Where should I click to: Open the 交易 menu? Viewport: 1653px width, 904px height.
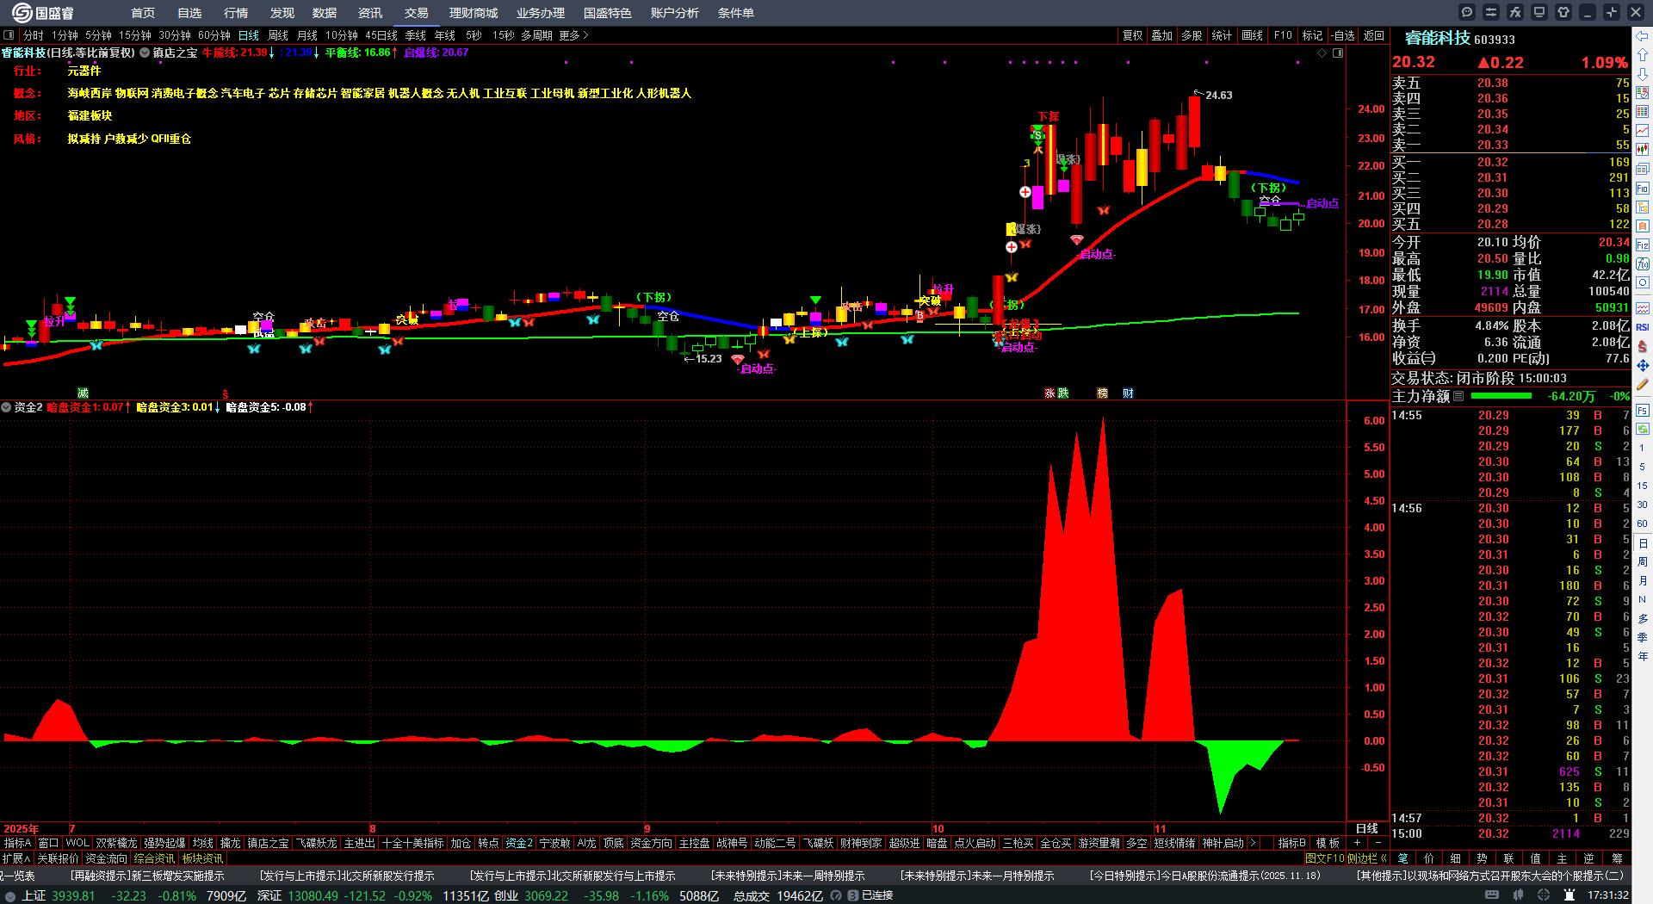point(417,13)
